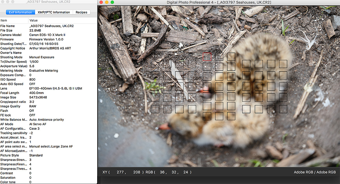
Task: Click the Picture Style Standard row
Action: (x=48, y=155)
